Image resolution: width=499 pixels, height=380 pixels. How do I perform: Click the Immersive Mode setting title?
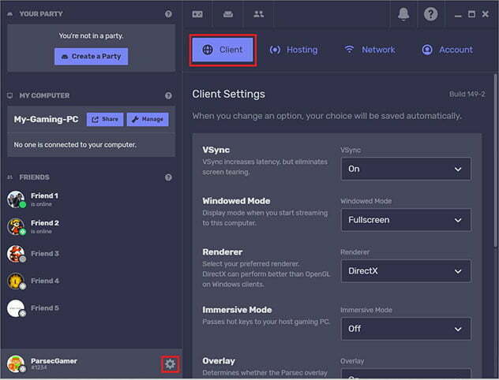click(x=237, y=310)
